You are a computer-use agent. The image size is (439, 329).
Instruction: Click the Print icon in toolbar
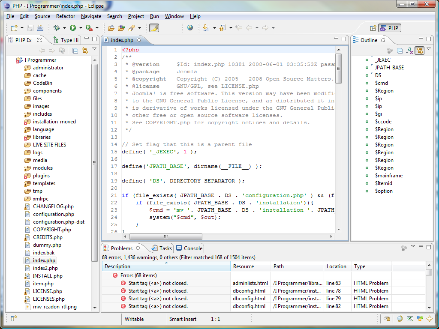(x=40, y=28)
